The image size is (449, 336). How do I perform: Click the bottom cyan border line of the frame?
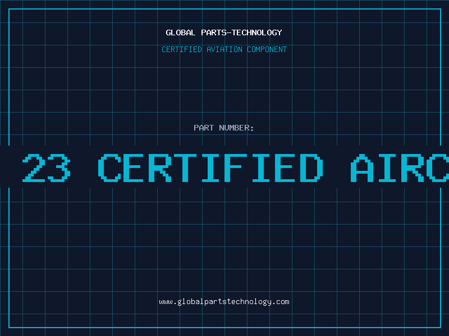(x=225, y=328)
